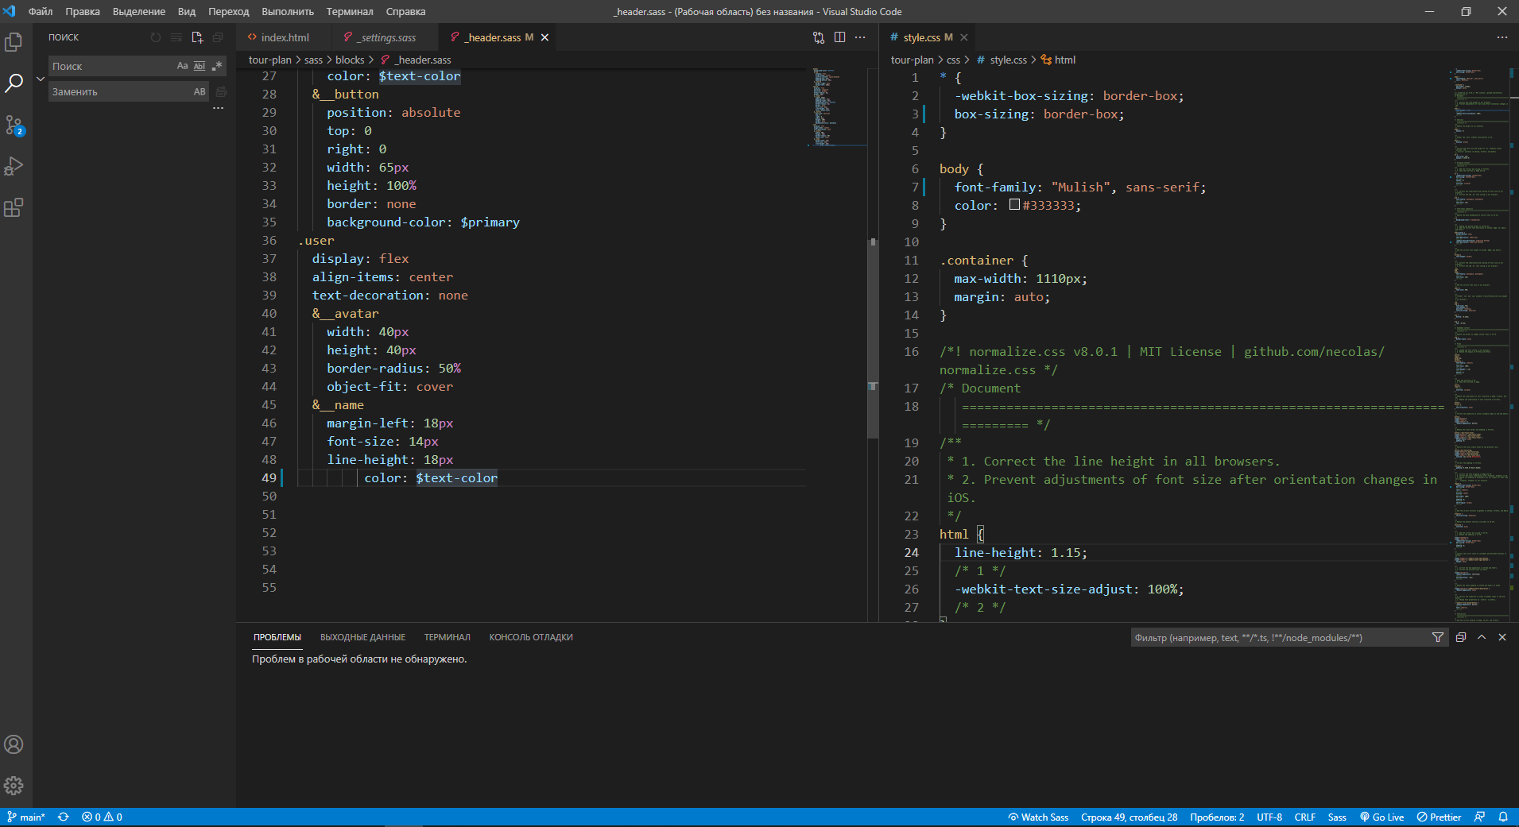This screenshot has height=827, width=1519.
Task: Clear search results icon
Action: [x=176, y=37]
